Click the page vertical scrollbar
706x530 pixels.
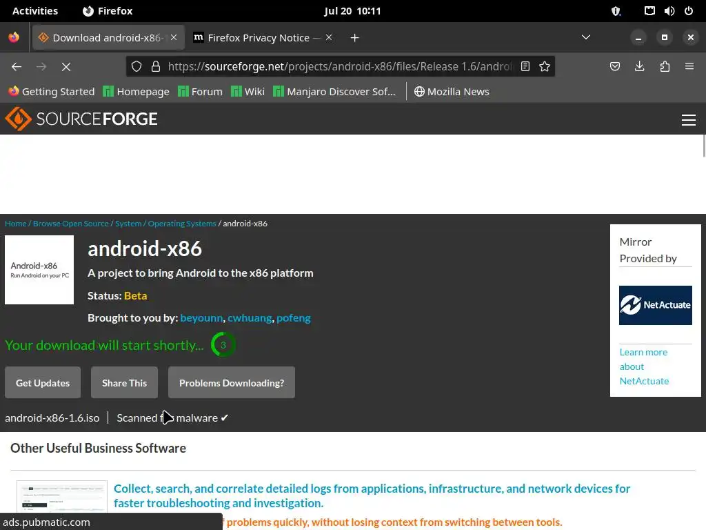click(x=704, y=146)
